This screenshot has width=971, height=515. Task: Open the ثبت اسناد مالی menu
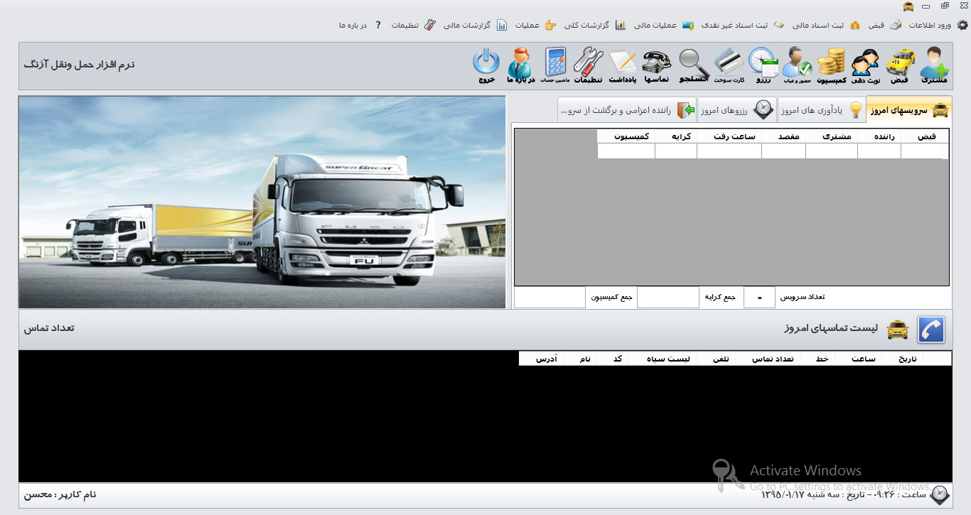[x=826, y=25]
